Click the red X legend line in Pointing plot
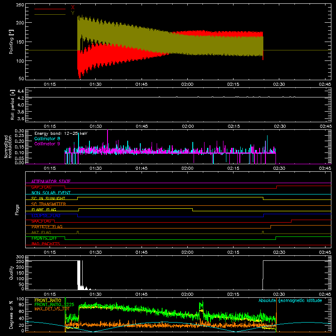This screenshot has width=336, height=336. [50, 9]
